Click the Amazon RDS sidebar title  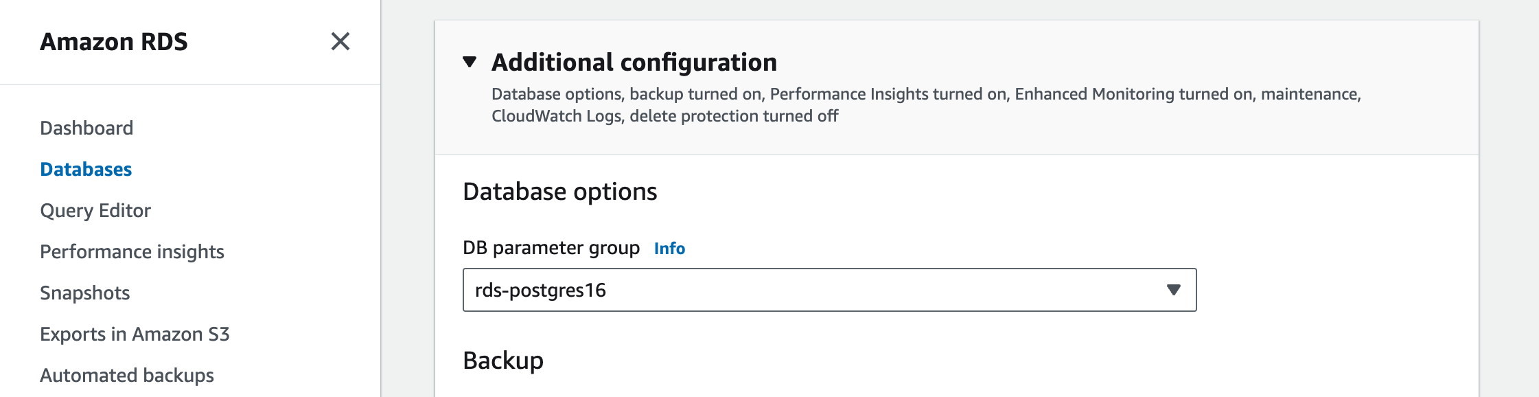click(x=114, y=41)
